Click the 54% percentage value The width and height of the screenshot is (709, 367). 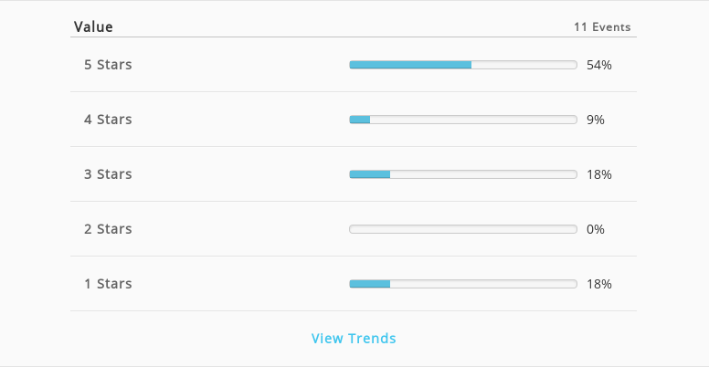599,65
